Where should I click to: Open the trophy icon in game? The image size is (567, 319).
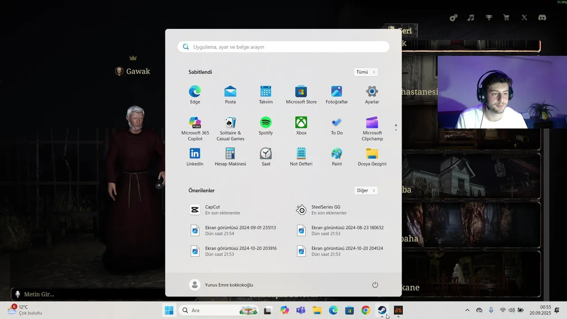pyautogui.click(x=489, y=18)
